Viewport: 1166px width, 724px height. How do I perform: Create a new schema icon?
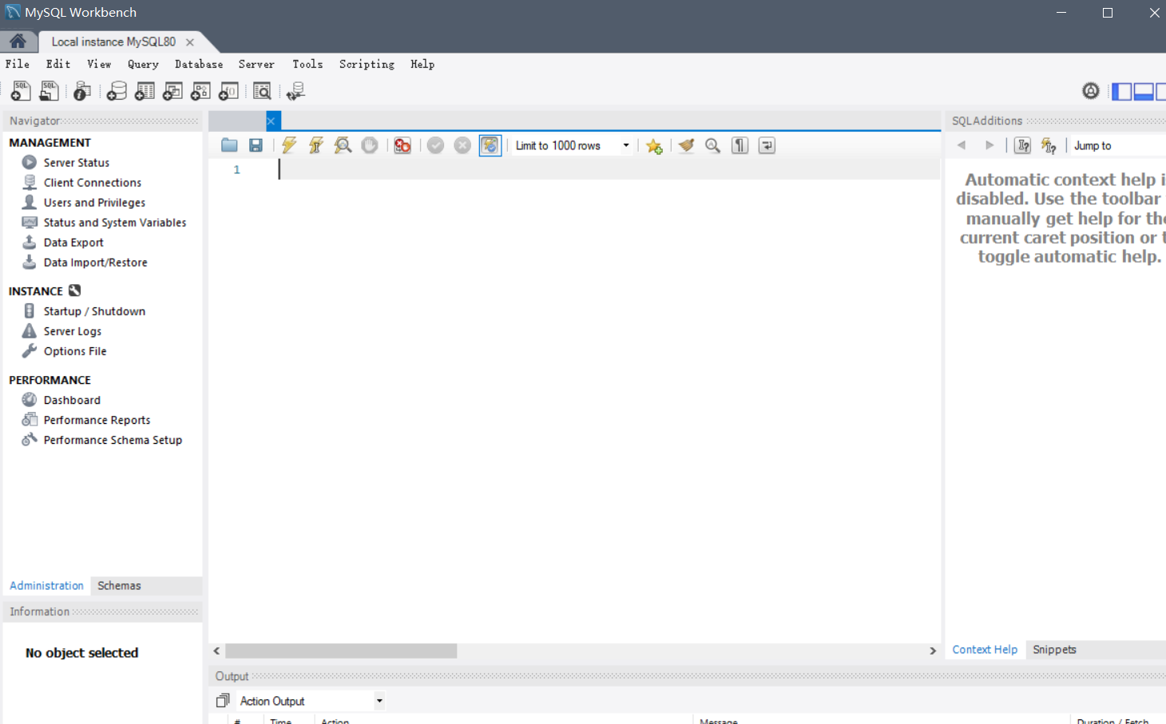(x=117, y=91)
